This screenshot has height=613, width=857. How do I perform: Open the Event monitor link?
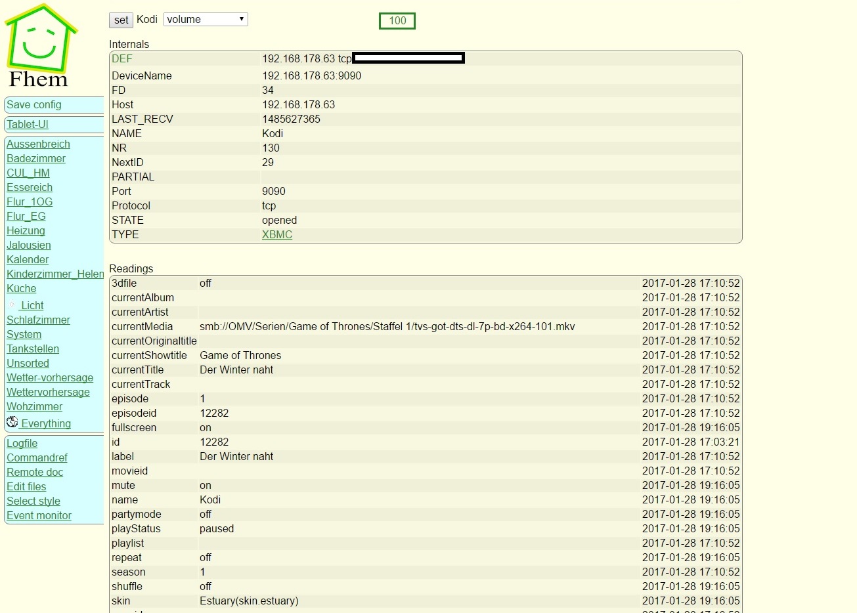pos(39,516)
